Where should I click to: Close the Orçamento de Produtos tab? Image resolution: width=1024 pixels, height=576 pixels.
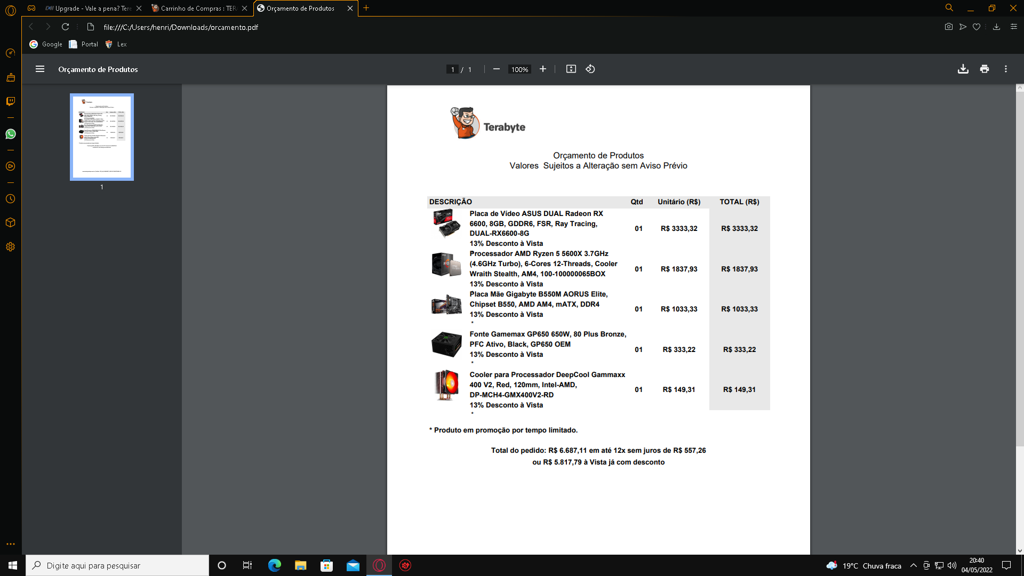[x=350, y=8]
